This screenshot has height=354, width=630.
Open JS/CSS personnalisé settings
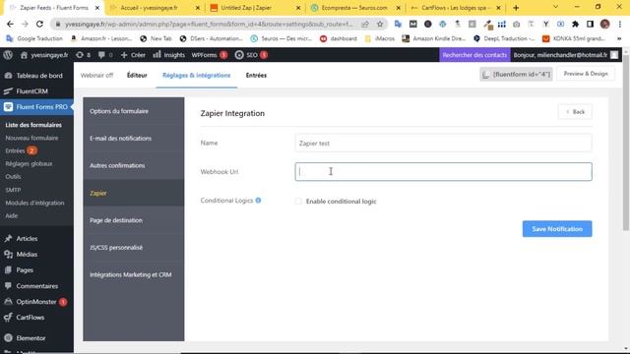134,248
